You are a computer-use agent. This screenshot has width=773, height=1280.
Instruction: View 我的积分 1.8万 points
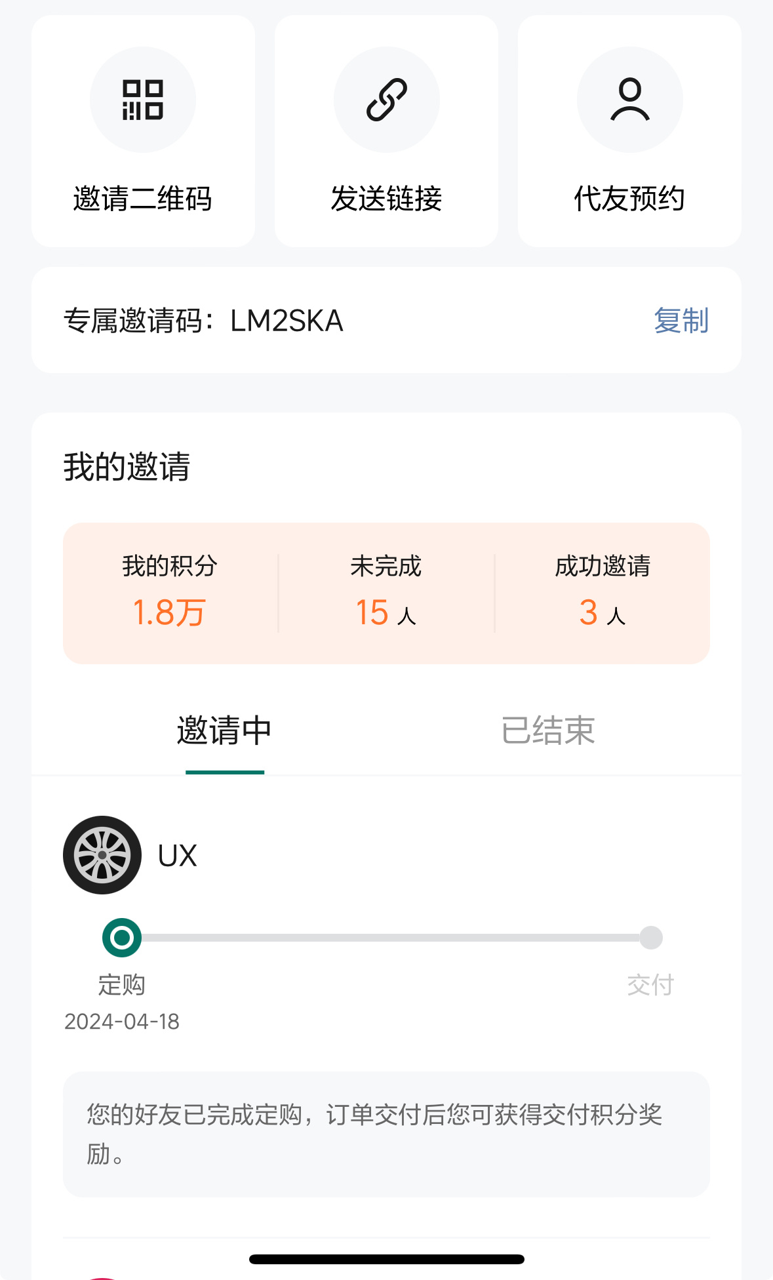pyautogui.click(x=170, y=593)
